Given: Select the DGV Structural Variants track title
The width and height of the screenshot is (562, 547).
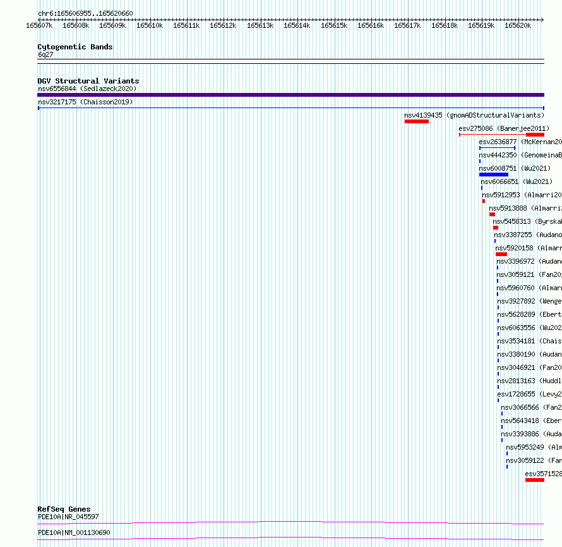Looking at the screenshot, I should [x=88, y=81].
